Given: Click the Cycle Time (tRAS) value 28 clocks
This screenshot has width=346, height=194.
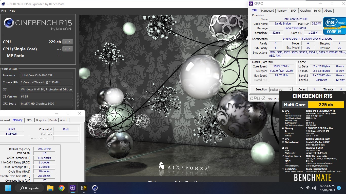Looking at the screenshot, I should [x=44, y=171].
